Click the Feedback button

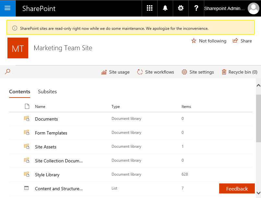tap(237, 189)
